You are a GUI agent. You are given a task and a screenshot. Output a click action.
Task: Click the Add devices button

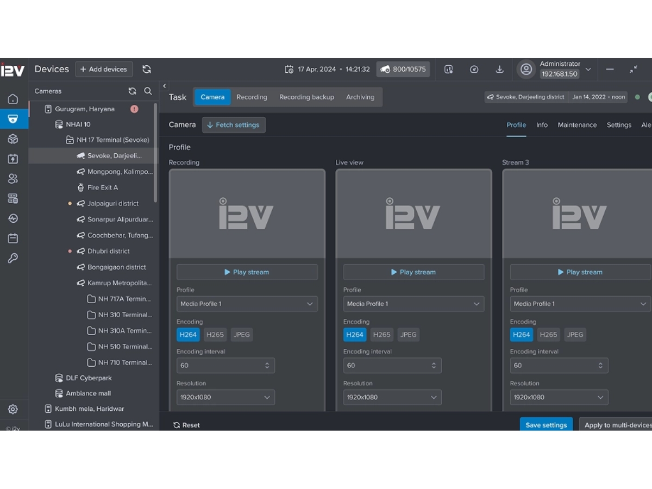coord(104,69)
